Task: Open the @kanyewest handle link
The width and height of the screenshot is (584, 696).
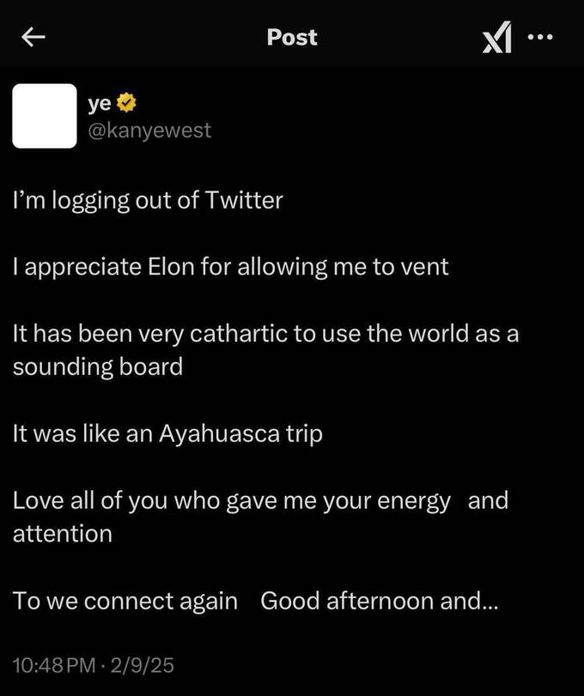Action: pyautogui.click(x=149, y=131)
